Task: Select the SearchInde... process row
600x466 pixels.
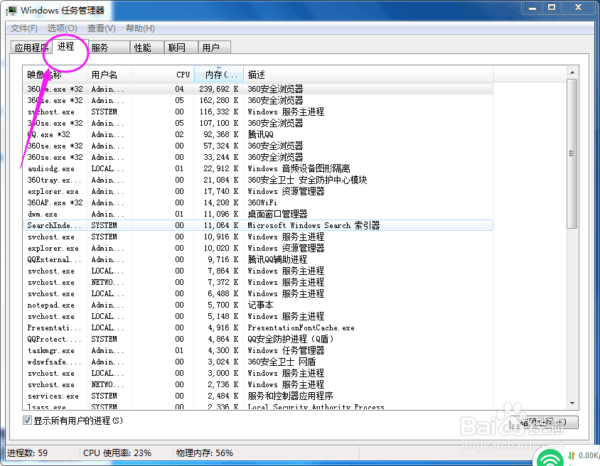Action: [x=258, y=226]
